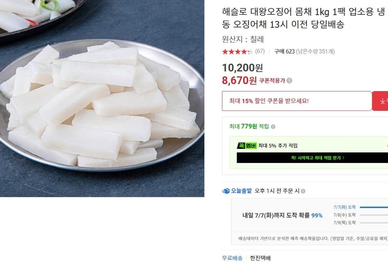Click the info icon next to 779원 적립
Viewport: 388px width, 265px height.
click(x=273, y=126)
